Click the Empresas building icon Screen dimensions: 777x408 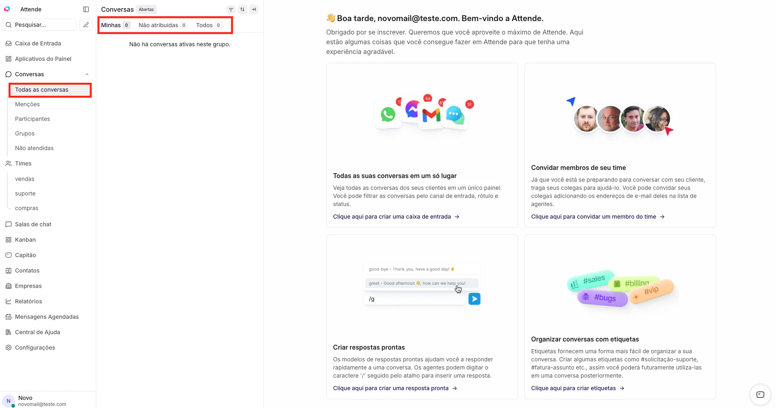pos(9,286)
